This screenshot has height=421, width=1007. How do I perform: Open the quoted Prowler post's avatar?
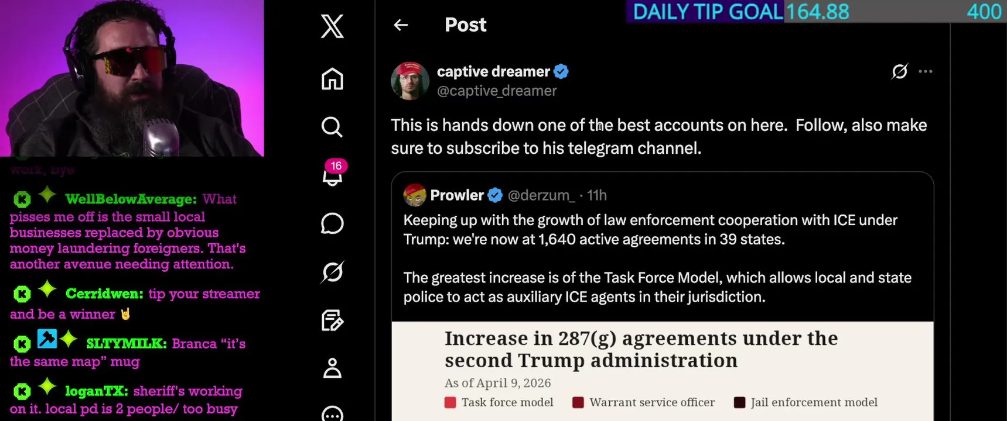click(415, 195)
